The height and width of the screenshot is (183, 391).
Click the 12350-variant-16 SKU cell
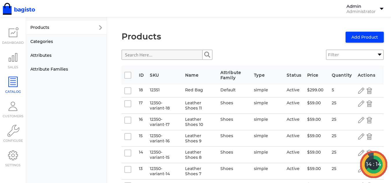tap(160, 138)
